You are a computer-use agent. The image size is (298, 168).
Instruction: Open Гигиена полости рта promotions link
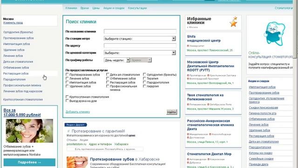(263, 113)
